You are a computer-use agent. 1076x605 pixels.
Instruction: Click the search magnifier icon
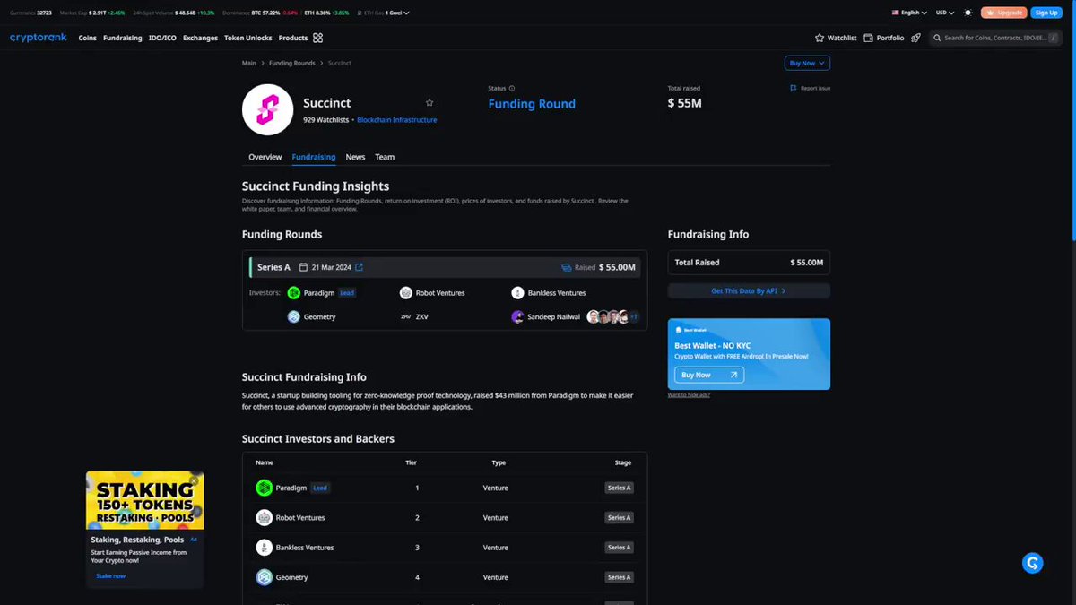pyautogui.click(x=937, y=38)
